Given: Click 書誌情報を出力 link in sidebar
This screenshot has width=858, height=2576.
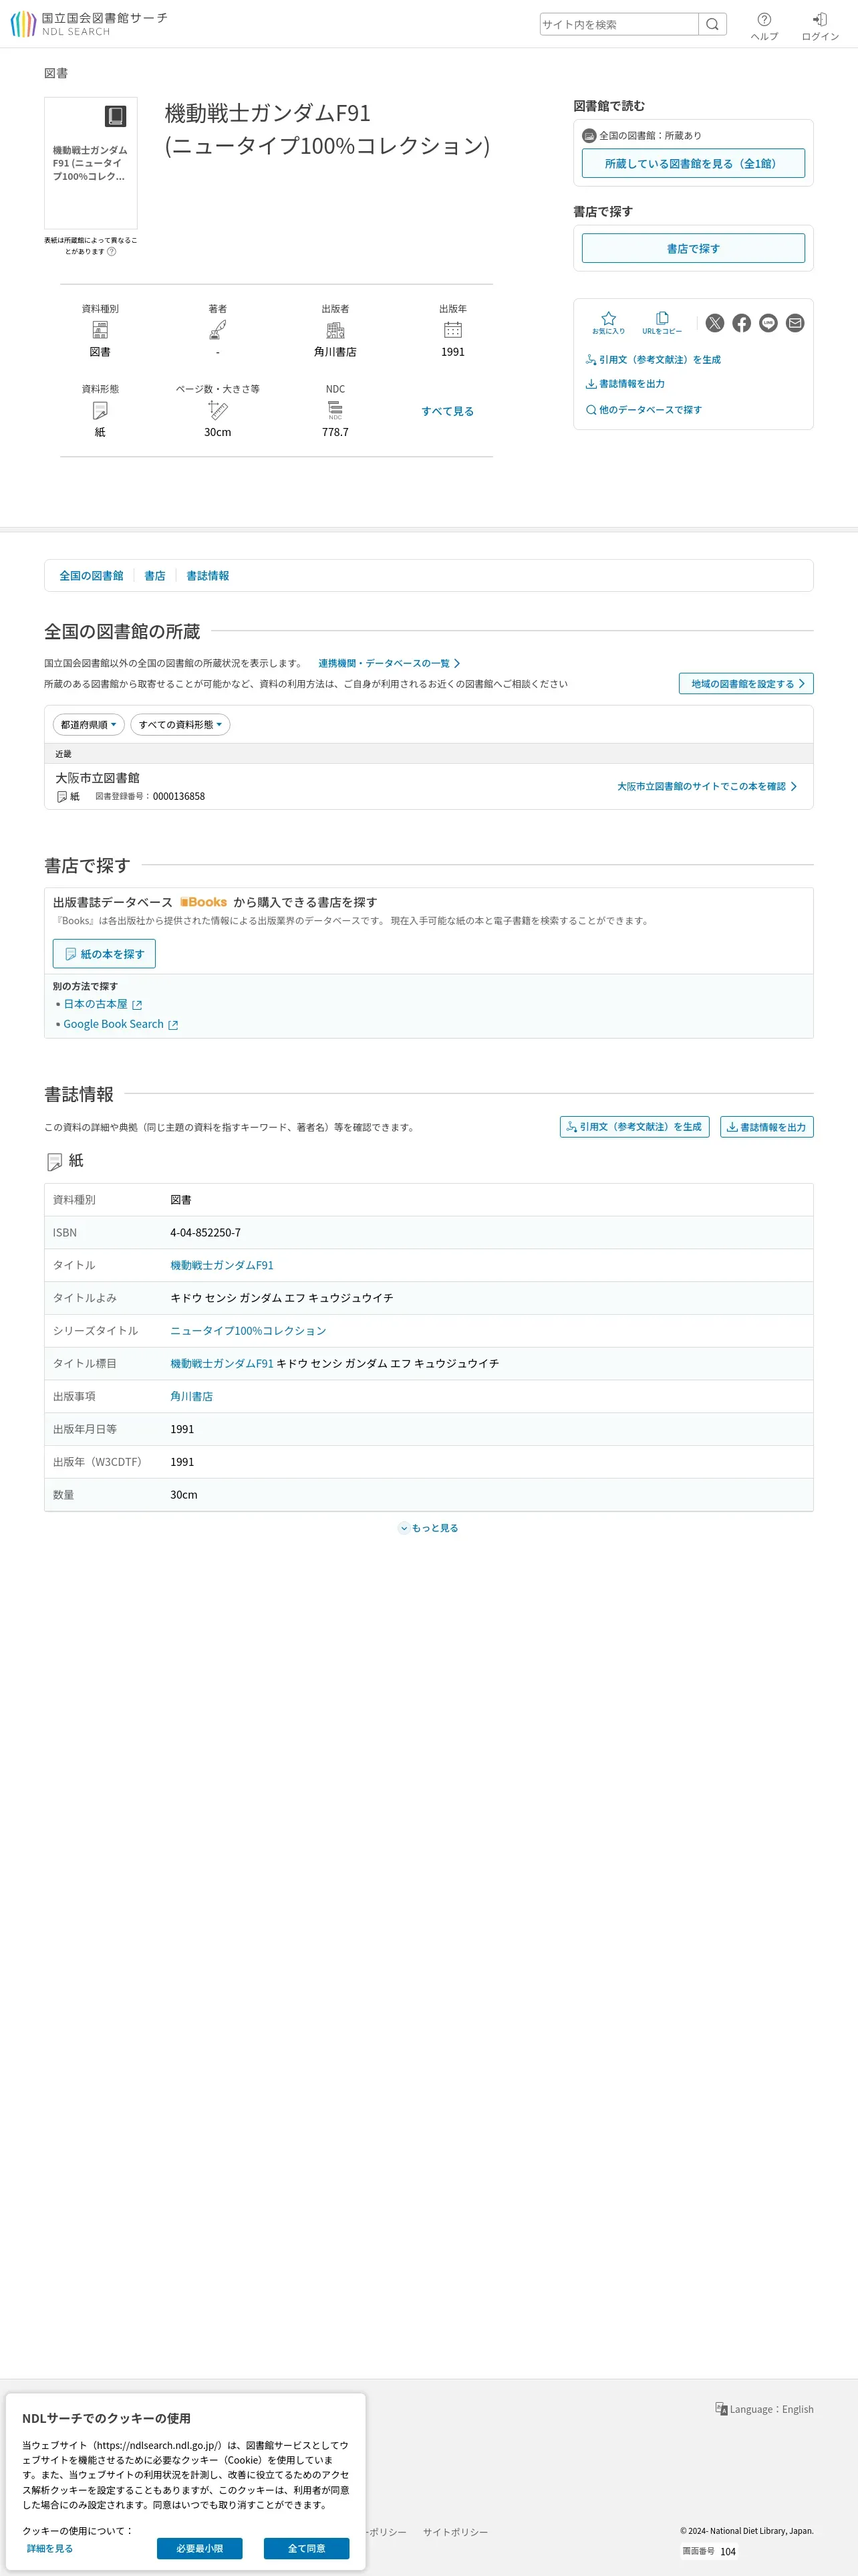Looking at the screenshot, I should click(625, 384).
